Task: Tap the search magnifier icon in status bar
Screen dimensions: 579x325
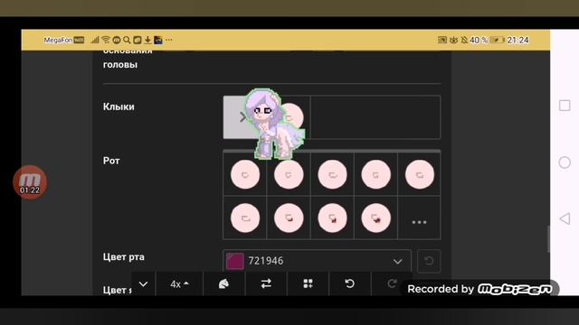Action: click(127, 40)
